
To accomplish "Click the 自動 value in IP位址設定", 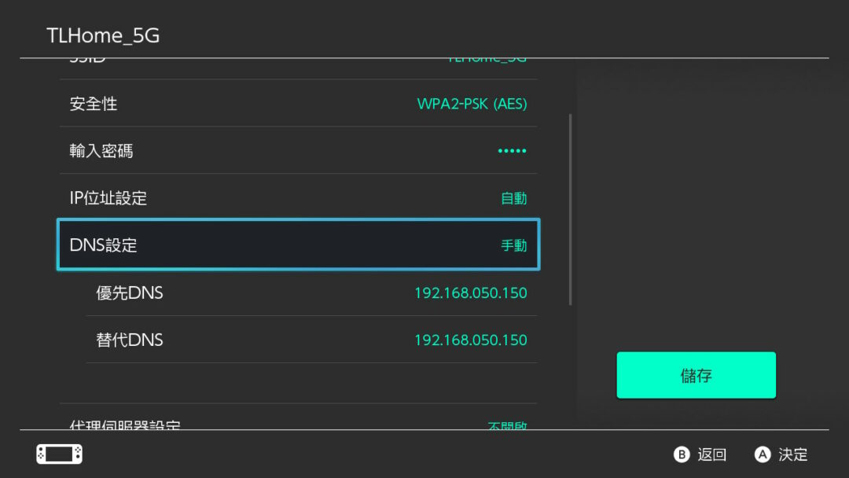I will [x=514, y=198].
